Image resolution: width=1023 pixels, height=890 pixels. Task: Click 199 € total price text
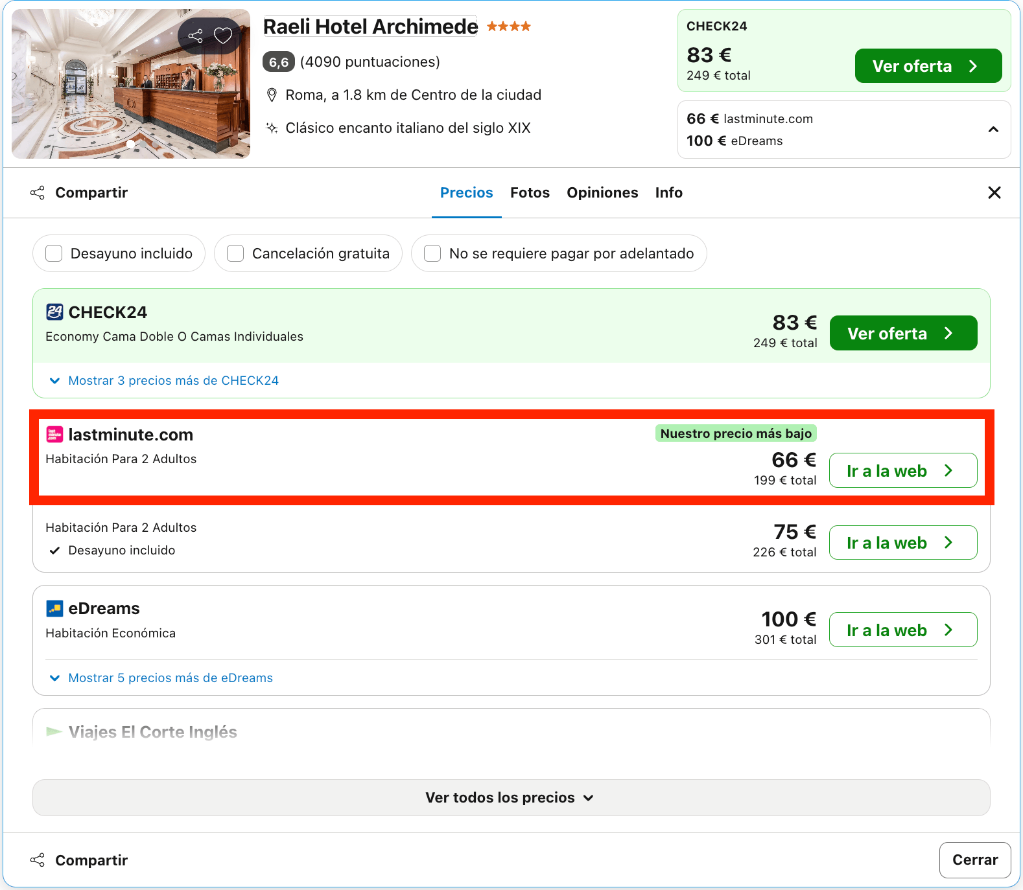pyautogui.click(x=785, y=481)
